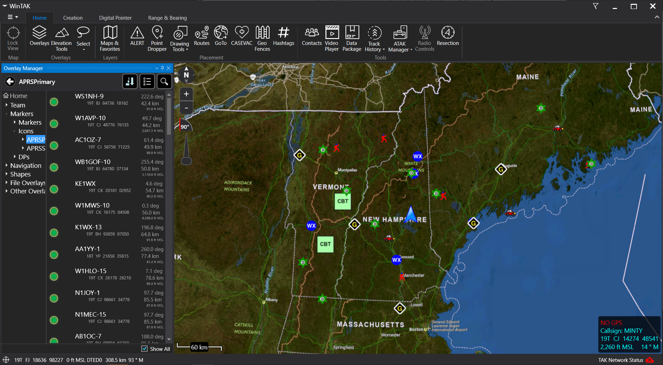Trigger the ALERT tool
Image resolution: width=663 pixels, height=365 pixels.
pos(137,36)
